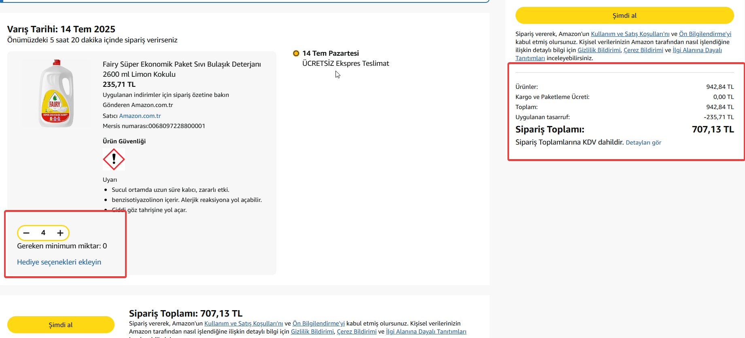Click the Uygulanan tasarruf value -235,71 TL
Screen dimensions: 745x338
coord(719,117)
